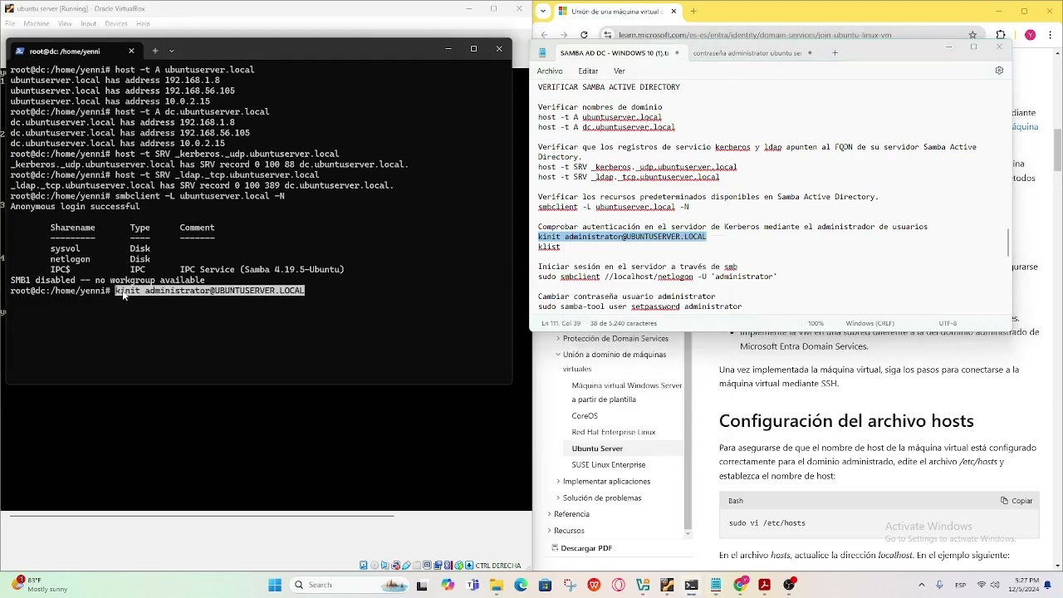This screenshot has height=598, width=1063.
Task: Open the Chrome tab search chevron
Action: [x=543, y=12]
